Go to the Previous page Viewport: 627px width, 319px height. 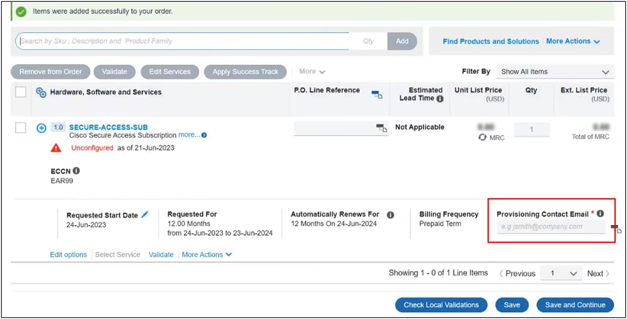point(517,274)
